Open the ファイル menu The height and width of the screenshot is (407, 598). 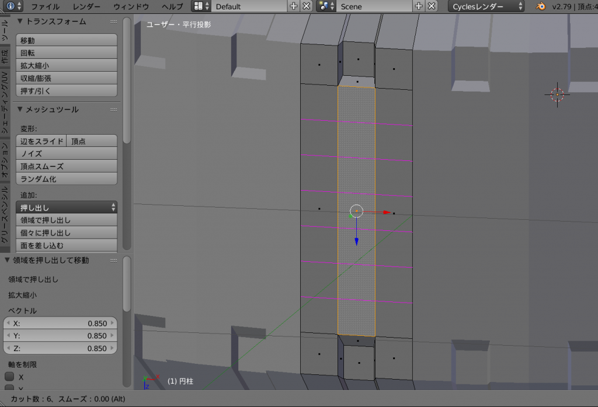45,6
